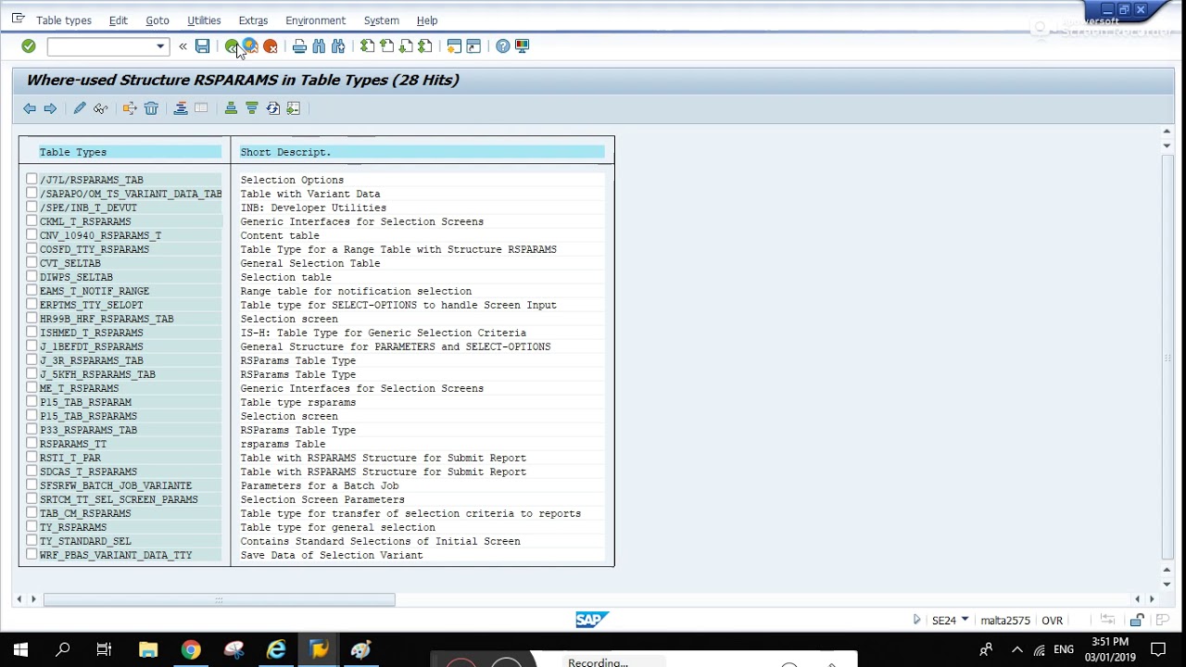
Task: Click the Short Descript. column header
Action: (x=422, y=152)
